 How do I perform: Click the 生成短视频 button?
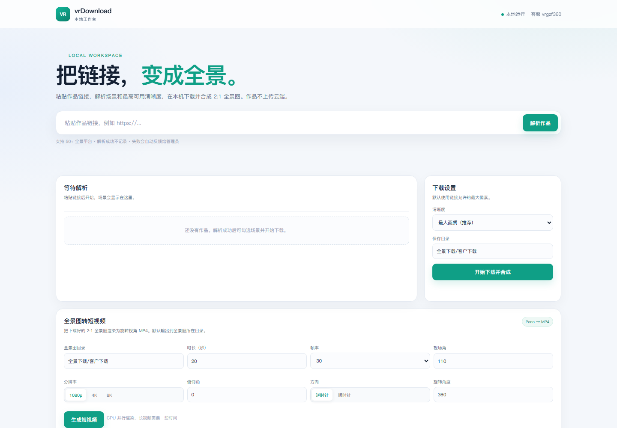[x=84, y=420]
